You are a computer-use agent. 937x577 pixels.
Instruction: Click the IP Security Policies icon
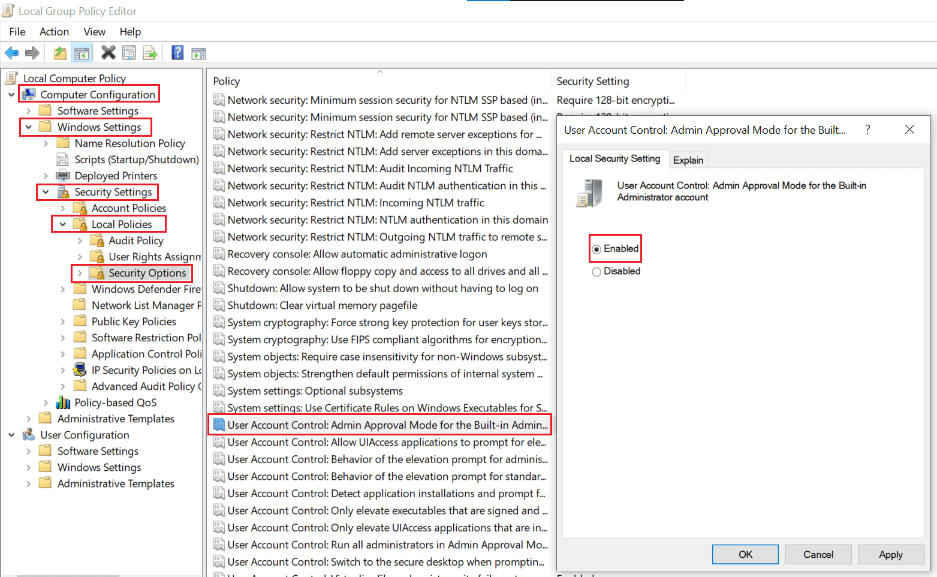coord(80,370)
